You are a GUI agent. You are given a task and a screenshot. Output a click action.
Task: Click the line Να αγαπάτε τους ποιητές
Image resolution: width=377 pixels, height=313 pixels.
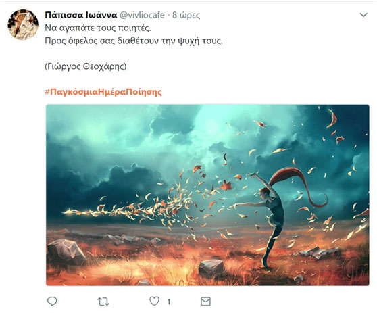tap(98, 28)
